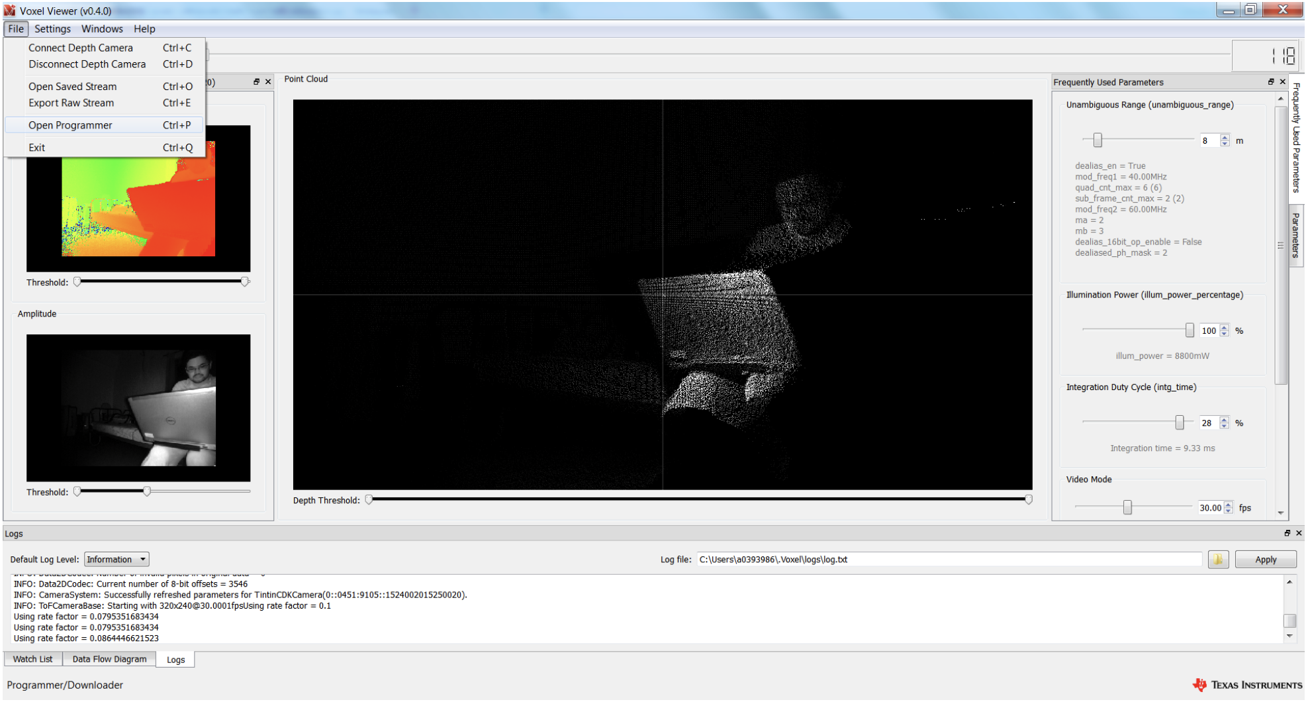Open the Help menu
This screenshot has height=706, width=1308.
click(x=144, y=28)
